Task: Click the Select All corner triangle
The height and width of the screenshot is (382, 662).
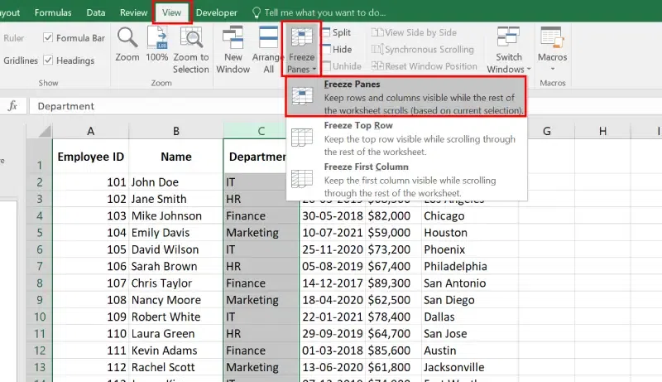Action: (x=45, y=132)
